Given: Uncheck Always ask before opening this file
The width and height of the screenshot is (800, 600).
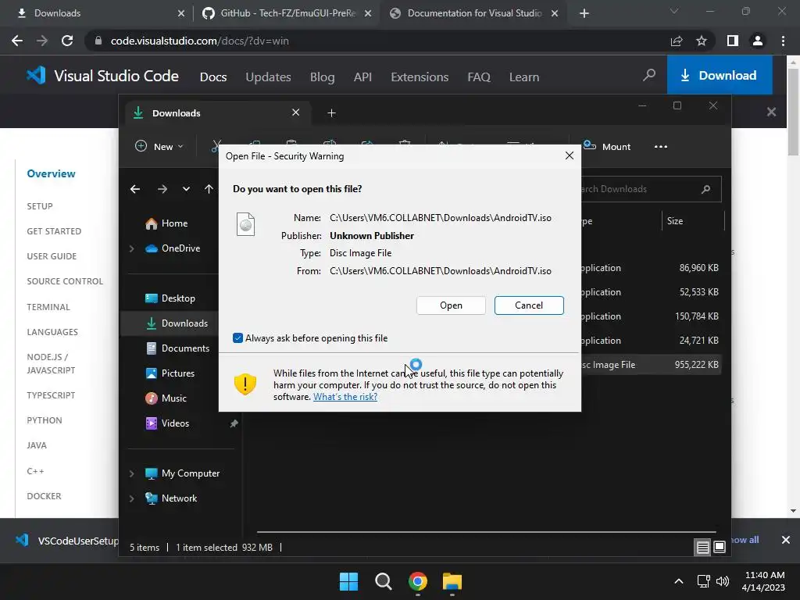Looking at the screenshot, I should pyautogui.click(x=237, y=337).
